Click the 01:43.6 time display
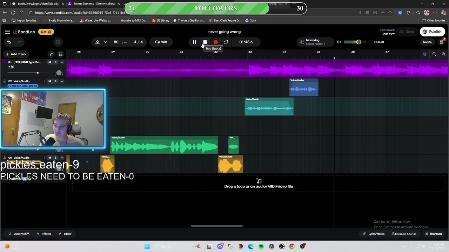The height and width of the screenshot is (252, 449). (246, 42)
